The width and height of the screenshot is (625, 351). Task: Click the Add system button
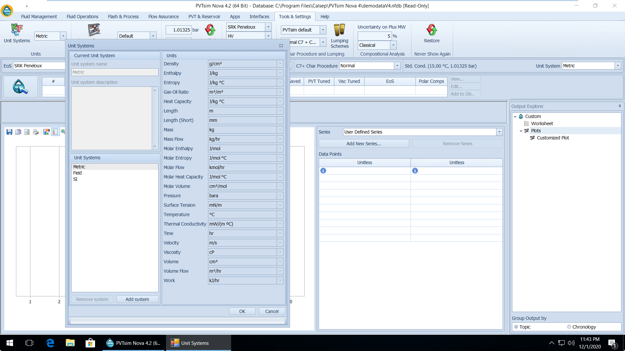tap(137, 299)
